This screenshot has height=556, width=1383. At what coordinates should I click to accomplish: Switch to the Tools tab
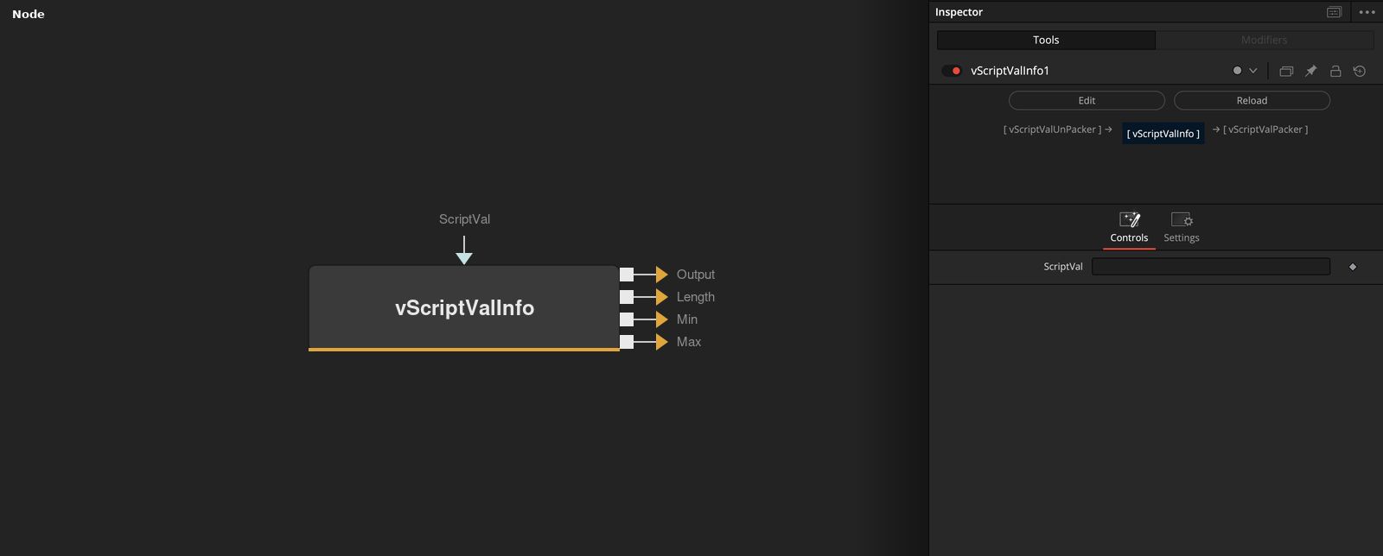click(x=1046, y=40)
